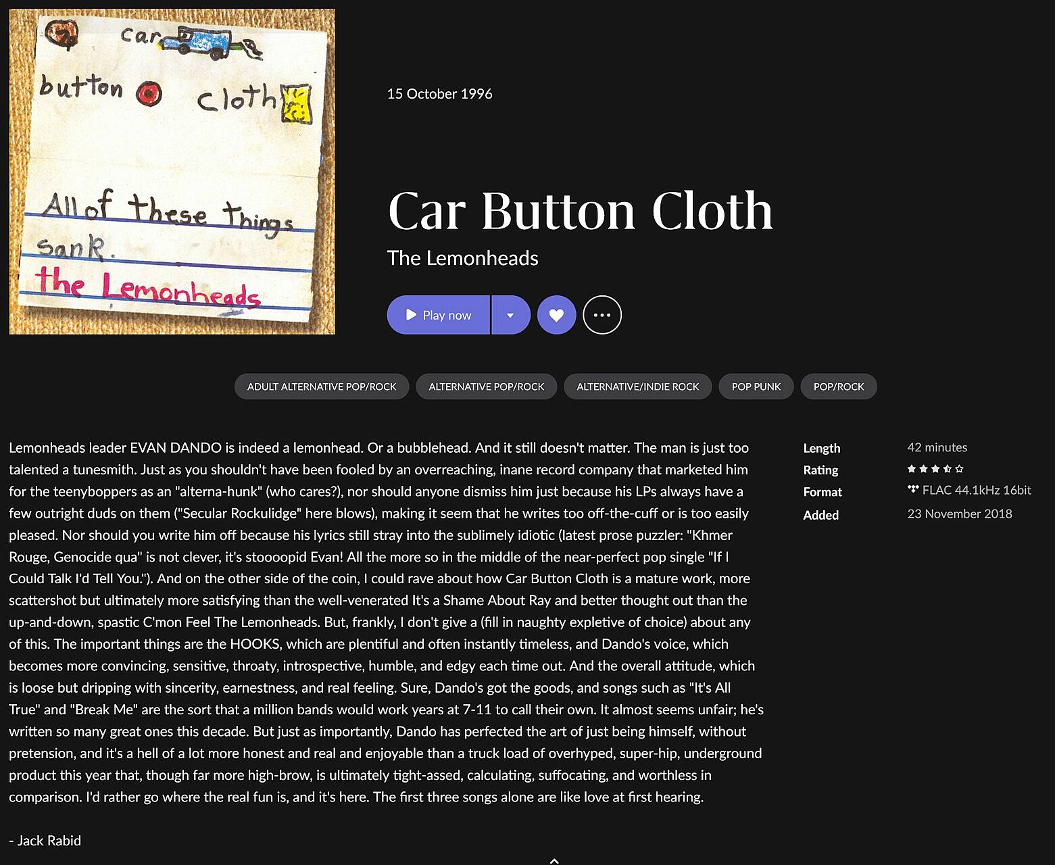The image size is (1055, 865).
Task: Select the Pop Punk genre tag
Action: point(756,387)
